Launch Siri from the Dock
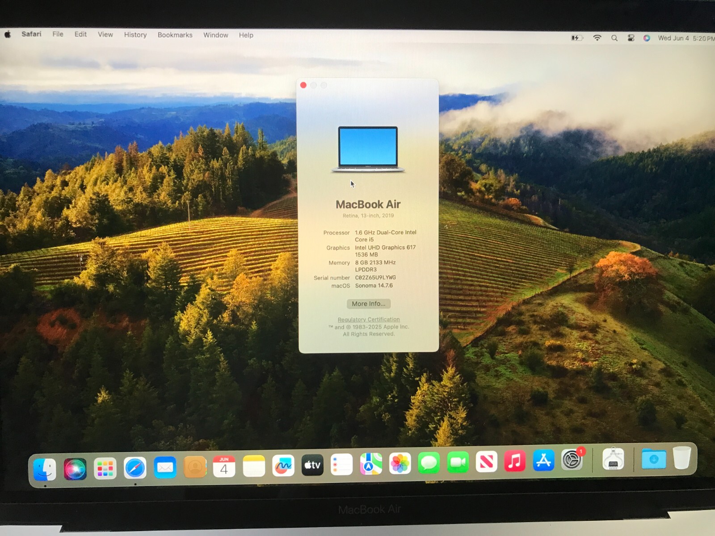This screenshot has width=715, height=536. (75, 469)
